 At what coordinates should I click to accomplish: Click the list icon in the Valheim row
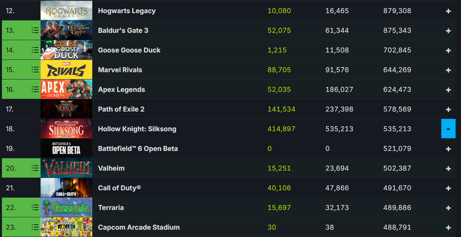point(35,168)
